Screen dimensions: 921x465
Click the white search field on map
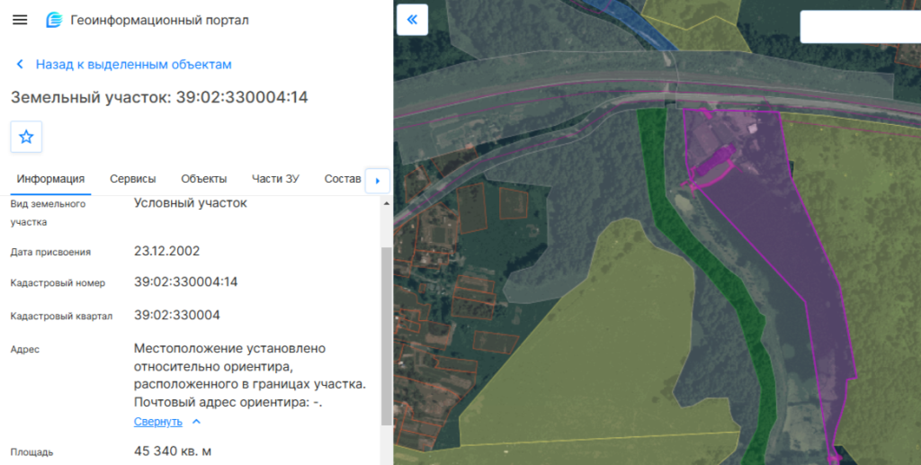861,26
